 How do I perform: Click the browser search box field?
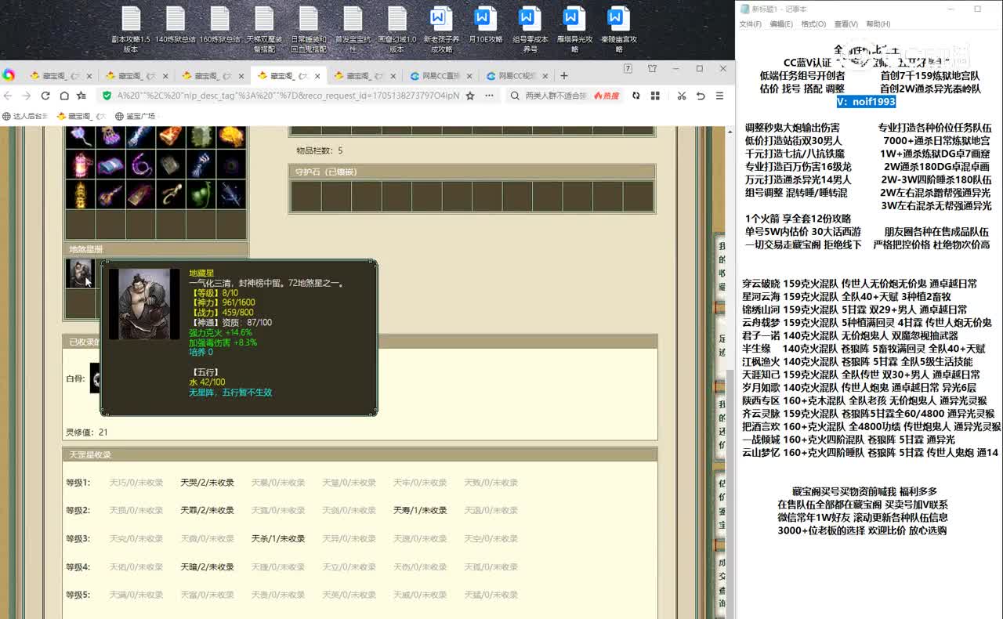pos(555,96)
